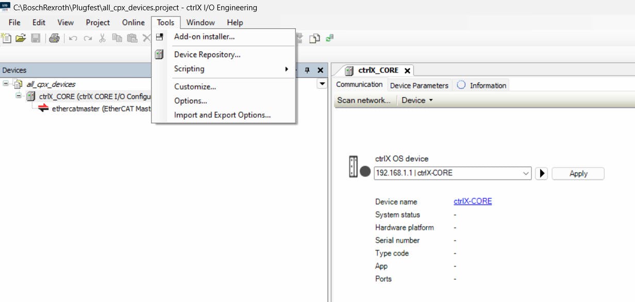The width and height of the screenshot is (635, 302).
Task: Click the Add-on installer icon in menu
Action: click(x=159, y=37)
